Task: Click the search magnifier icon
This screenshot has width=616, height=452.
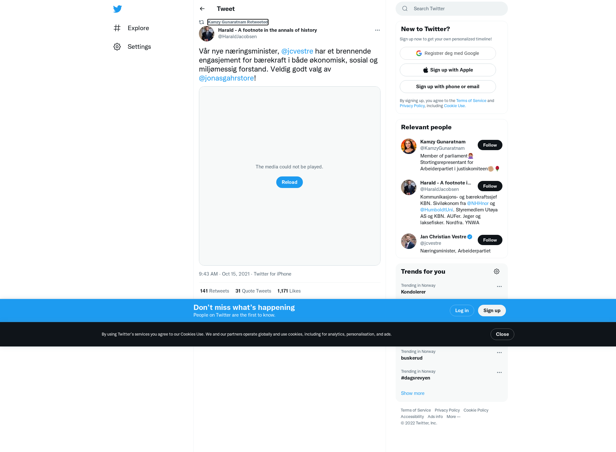Action: [405, 9]
